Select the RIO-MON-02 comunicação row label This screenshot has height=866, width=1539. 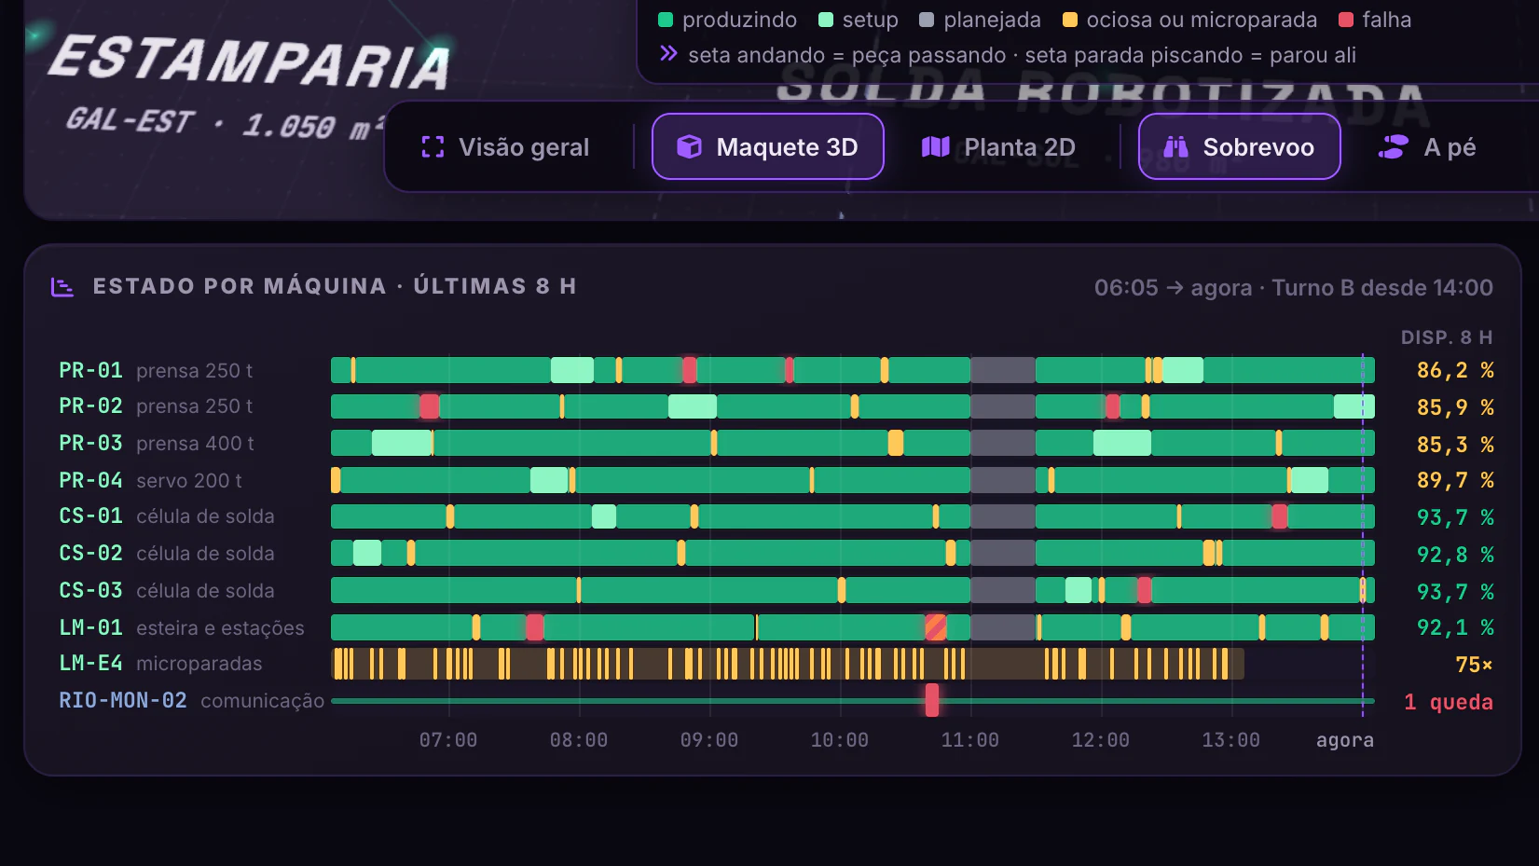[x=192, y=701]
